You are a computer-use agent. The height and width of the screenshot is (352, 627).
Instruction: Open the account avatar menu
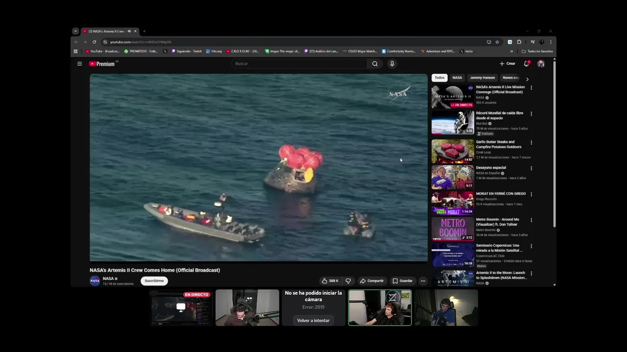pyautogui.click(x=541, y=64)
